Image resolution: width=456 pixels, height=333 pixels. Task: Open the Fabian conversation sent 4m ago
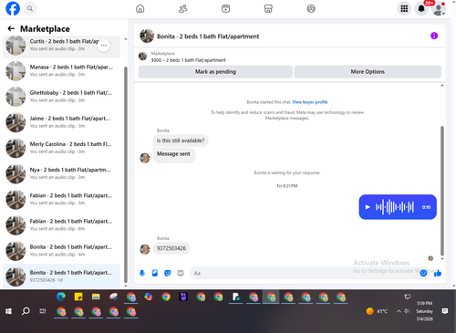(x=61, y=225)
